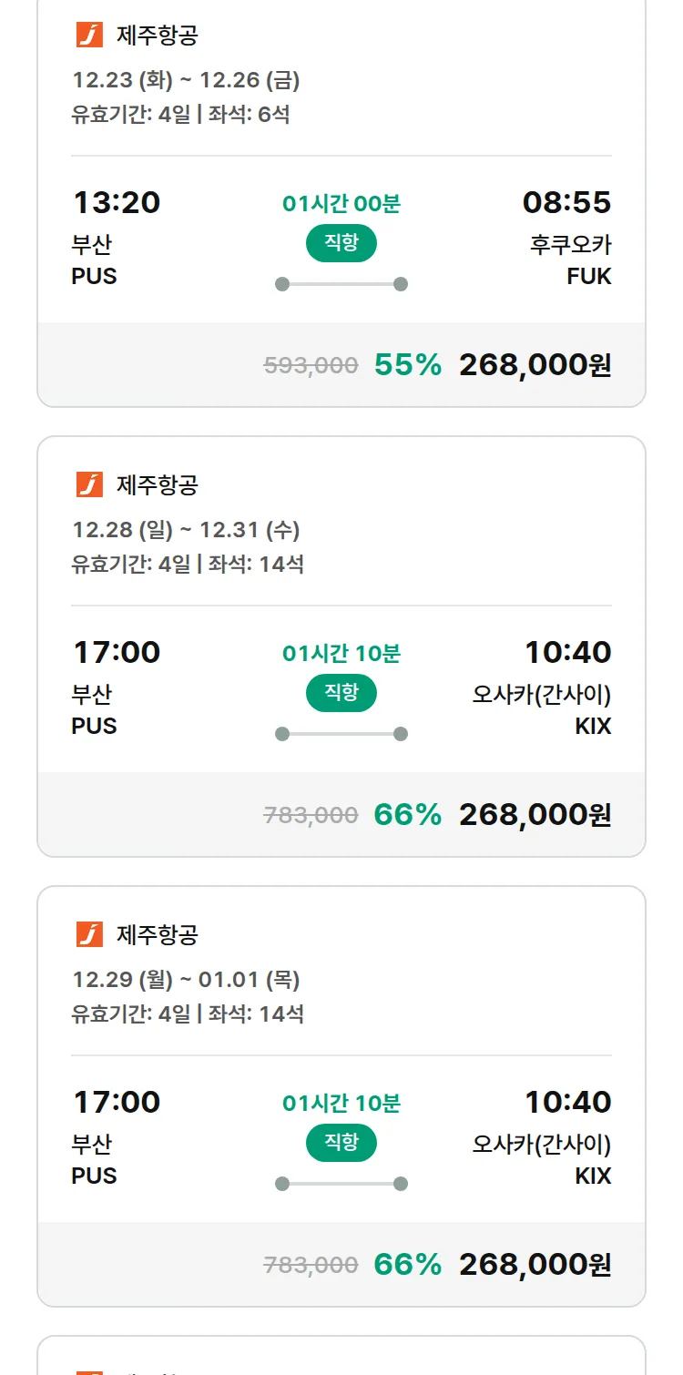Click the KIX code on the 12.29 card
Viewport: 683px width, 1375px height.
[x=593, y=1176]
